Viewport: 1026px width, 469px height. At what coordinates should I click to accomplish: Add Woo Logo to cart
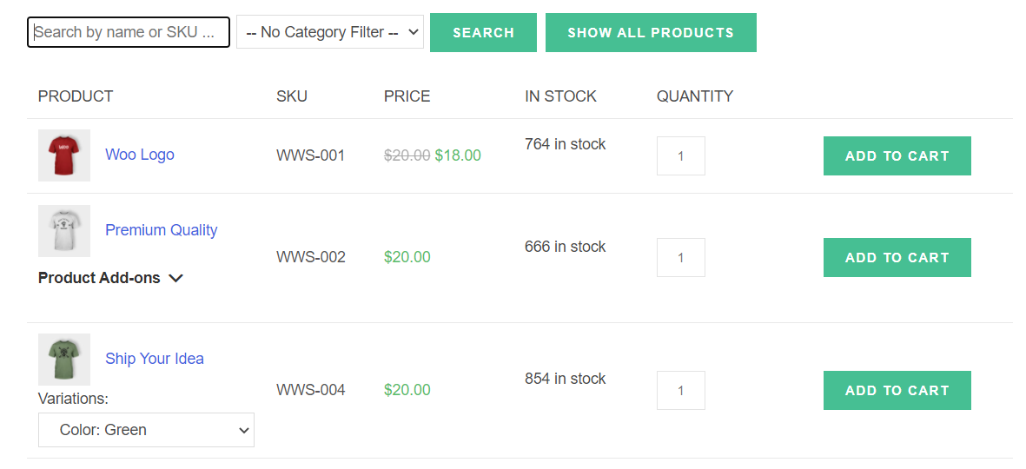[x=897, y=156]
